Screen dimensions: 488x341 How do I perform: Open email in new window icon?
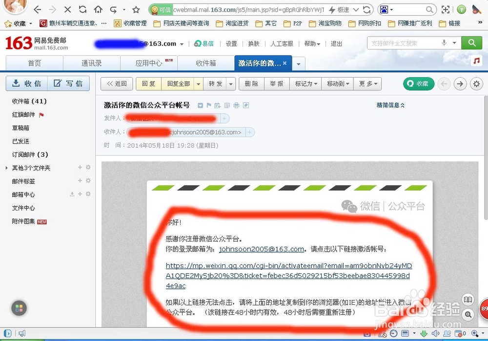coord(246,105)
